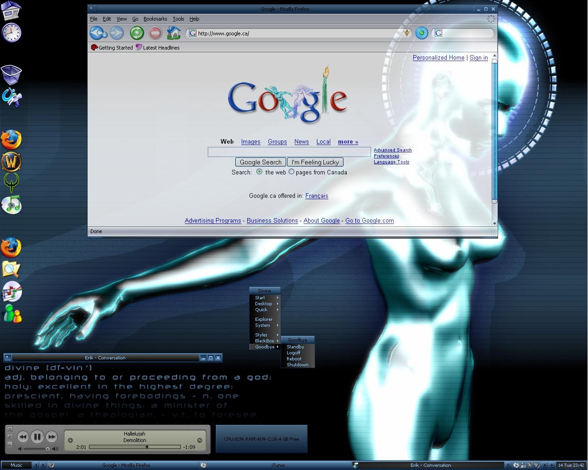The height and width of the screenshot is (470, 588).
Task: Click the clock icon in the desktop dock
Action: coord(11,32)
